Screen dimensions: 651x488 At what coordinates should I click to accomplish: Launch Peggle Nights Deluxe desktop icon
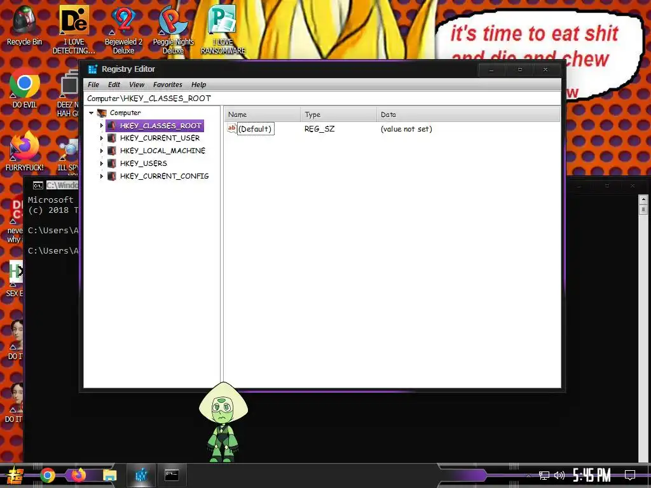(173, 30)
